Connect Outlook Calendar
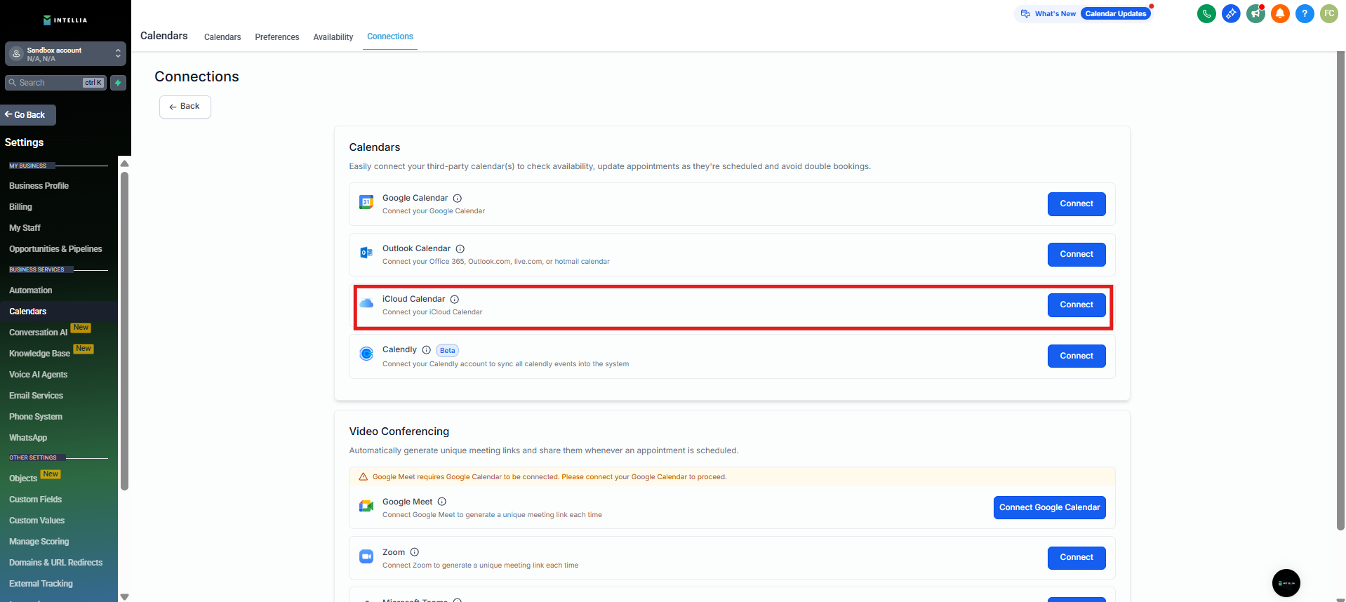 coord(1077,255)
